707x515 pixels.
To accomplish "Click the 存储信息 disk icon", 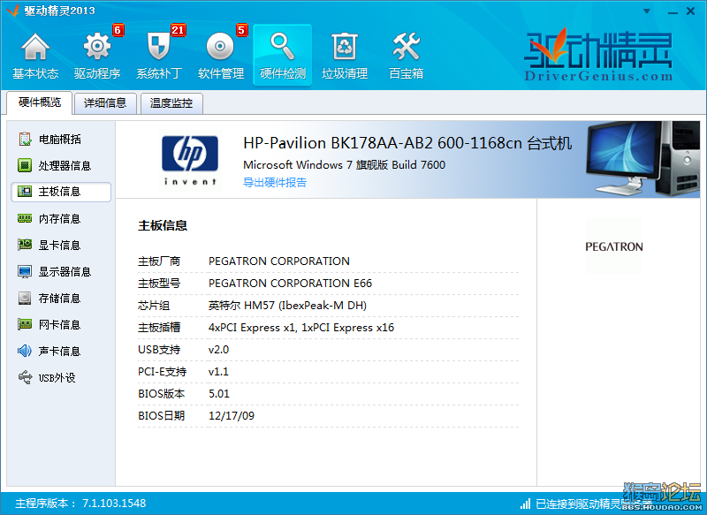I will pos(25,298).
